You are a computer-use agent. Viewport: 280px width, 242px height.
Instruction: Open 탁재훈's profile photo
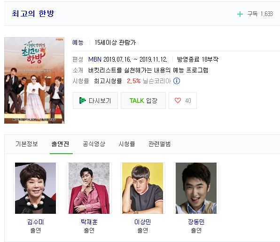pyautogui.click(x=89, y=188)
